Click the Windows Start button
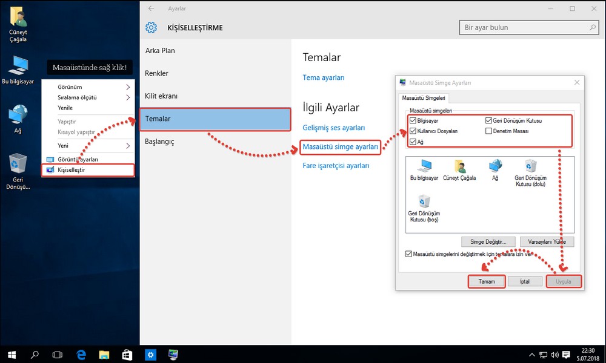Screen dimensions: 606x363 [x=12, y=355]
